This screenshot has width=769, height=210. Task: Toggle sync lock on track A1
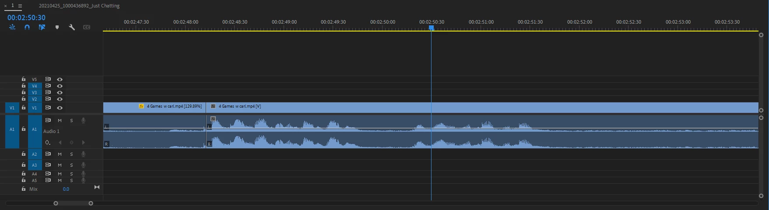click(48, 120)
